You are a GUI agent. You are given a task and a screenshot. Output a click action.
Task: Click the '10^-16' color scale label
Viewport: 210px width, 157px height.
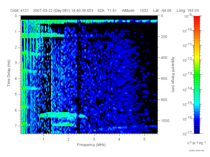click(187, 119)
